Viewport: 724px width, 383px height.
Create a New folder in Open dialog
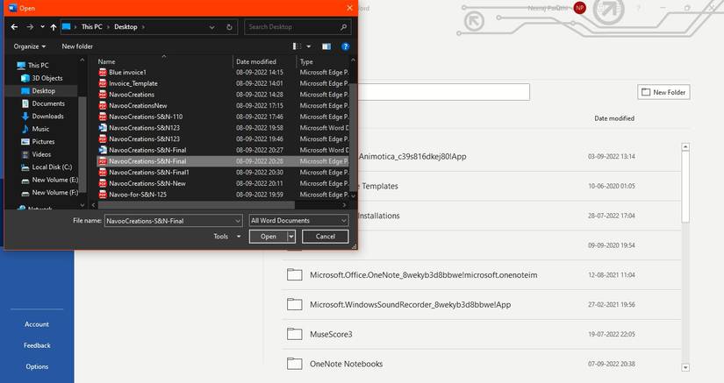tap(77, 46)
